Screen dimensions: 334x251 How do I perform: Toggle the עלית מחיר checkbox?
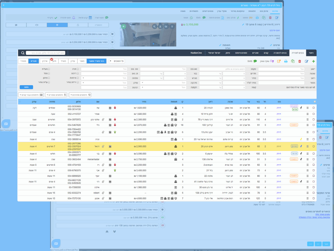(49, 82)
